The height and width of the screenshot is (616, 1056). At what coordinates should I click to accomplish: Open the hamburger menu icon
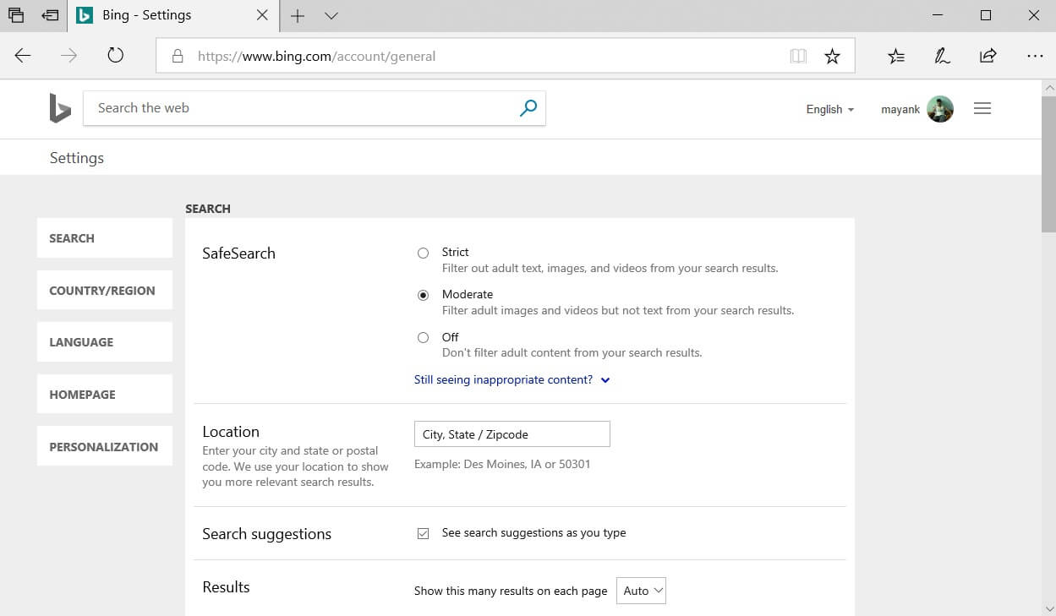coord(982,108)
